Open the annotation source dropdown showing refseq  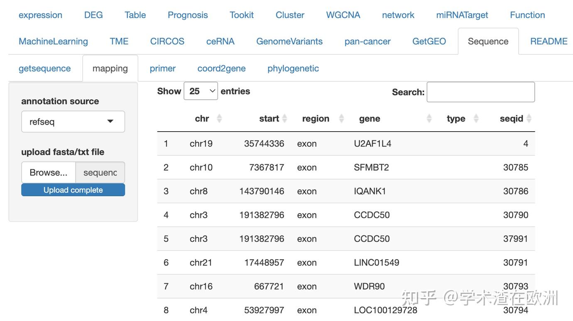[x=73, y=121]
